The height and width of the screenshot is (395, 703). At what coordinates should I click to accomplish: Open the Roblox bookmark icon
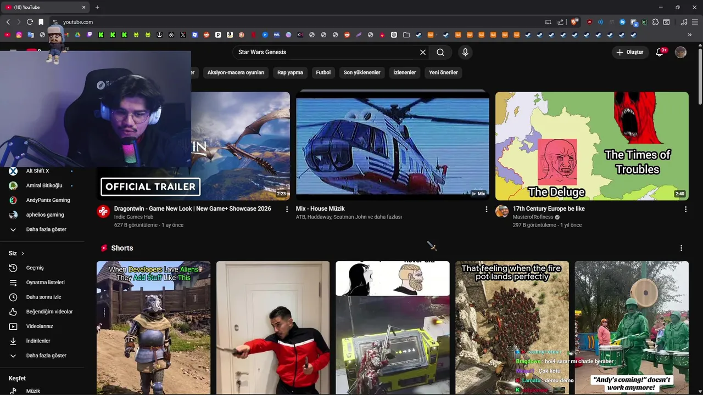click(x=194, y=35)
